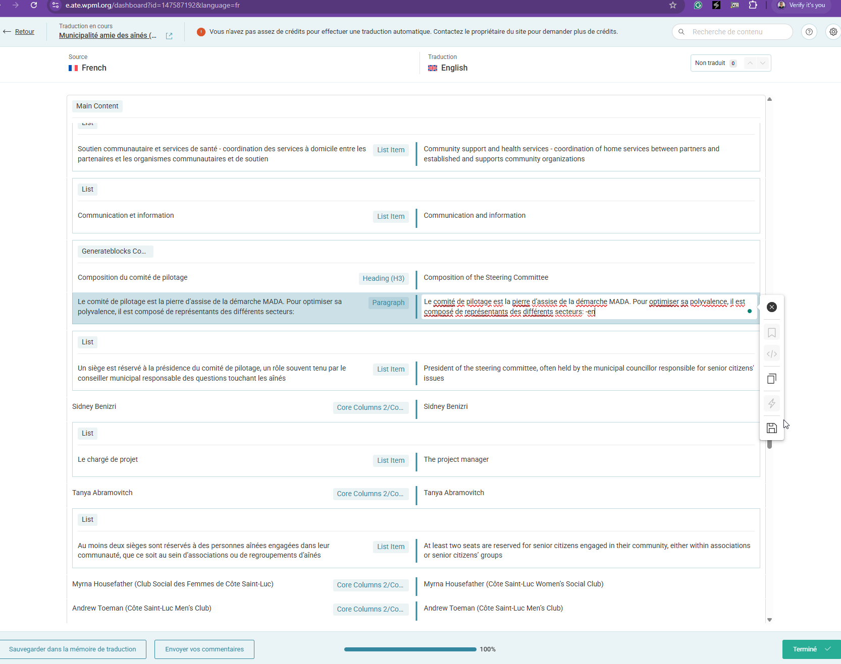841x664 pixels.
Task: Select President of the steering committee translation
Action: (589, 373)
